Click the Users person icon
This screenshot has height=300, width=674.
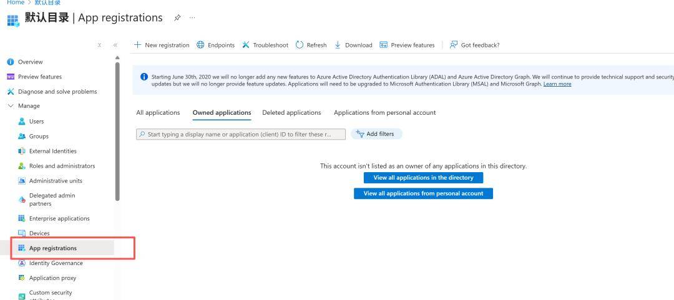[22, 121]
